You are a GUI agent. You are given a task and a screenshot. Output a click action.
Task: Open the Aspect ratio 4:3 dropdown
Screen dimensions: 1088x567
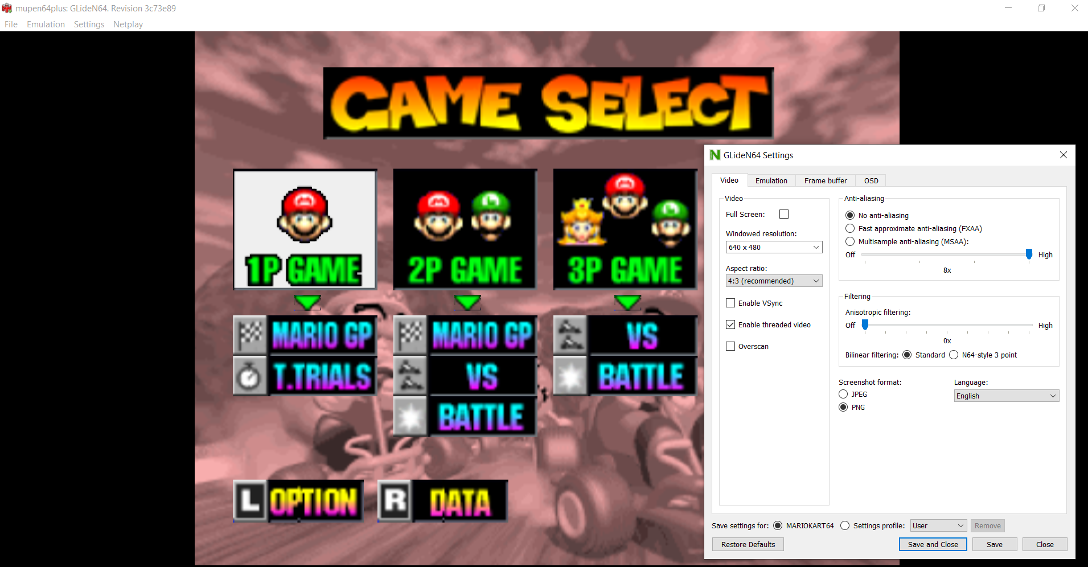coord(774,281)
